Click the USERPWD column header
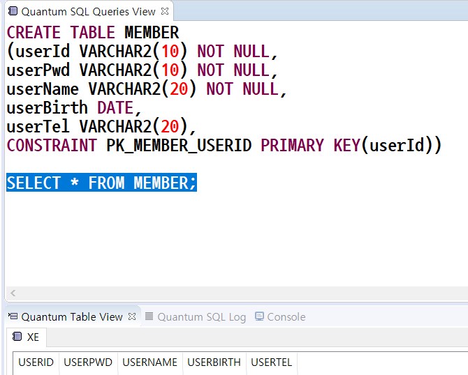Screen dimensions: 468x375 point(88,362)
